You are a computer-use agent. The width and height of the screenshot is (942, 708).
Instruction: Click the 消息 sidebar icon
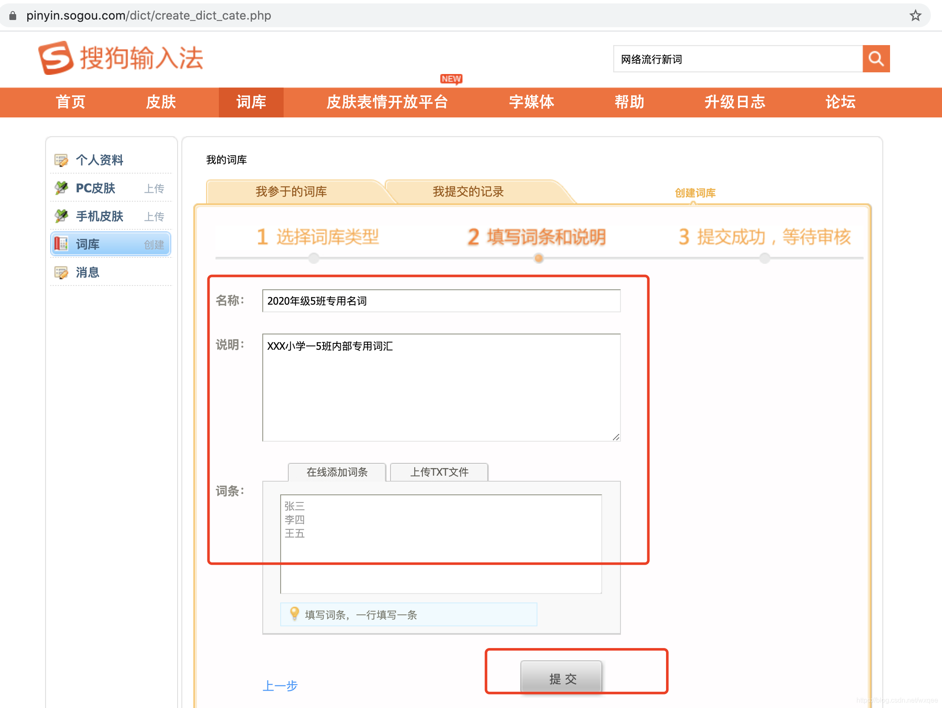tap(61, 272)
